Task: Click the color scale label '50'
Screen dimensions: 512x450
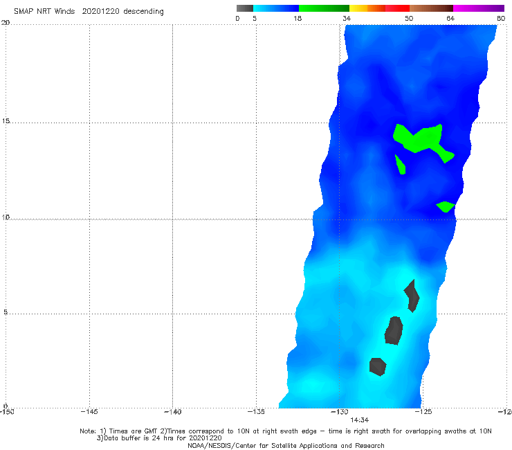Action: [x=409, y=19]
